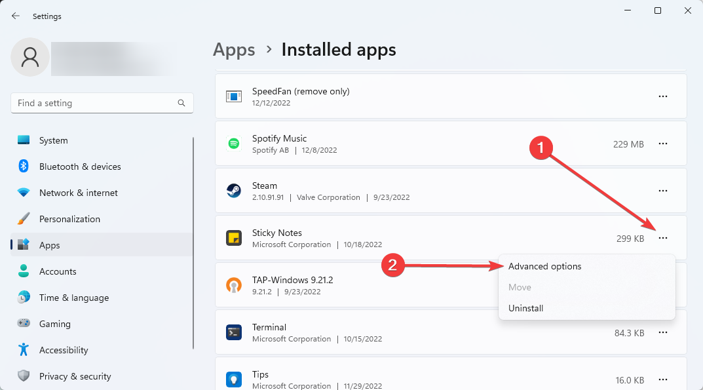Open Spotify Music three-dot menu

[662, 144]
